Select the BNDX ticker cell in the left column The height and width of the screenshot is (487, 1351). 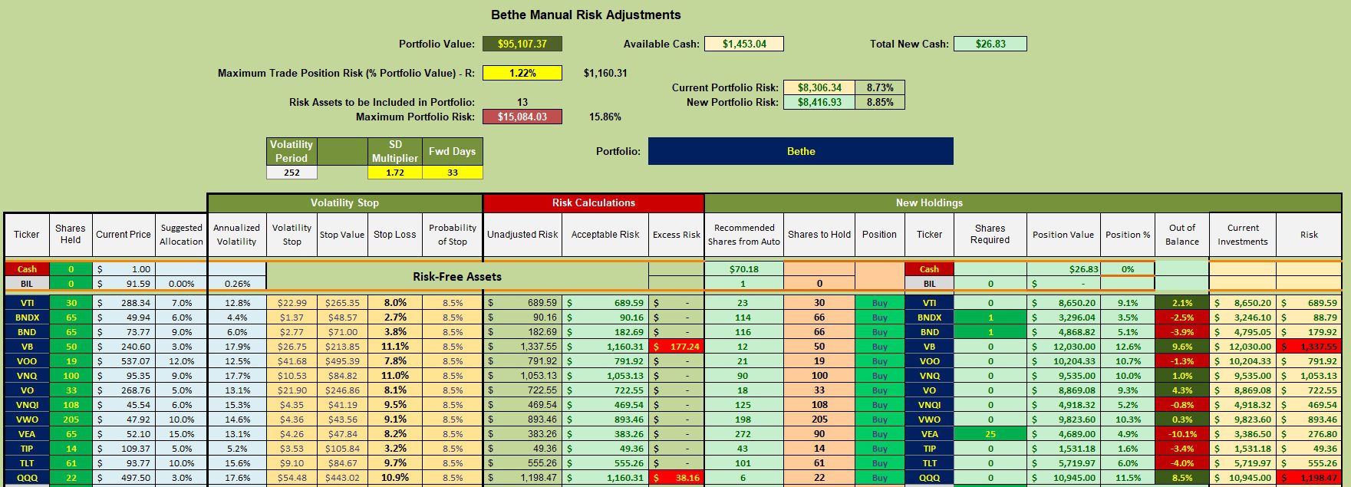[27, 318]
